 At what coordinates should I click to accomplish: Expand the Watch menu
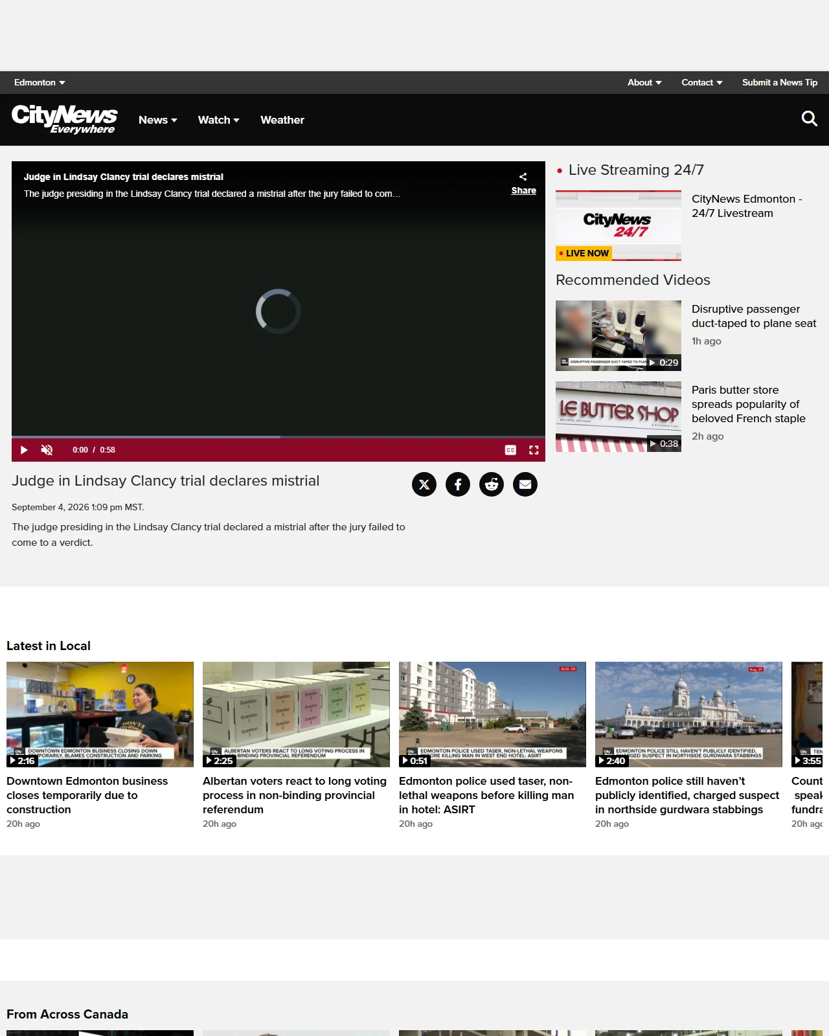[219, 120]
